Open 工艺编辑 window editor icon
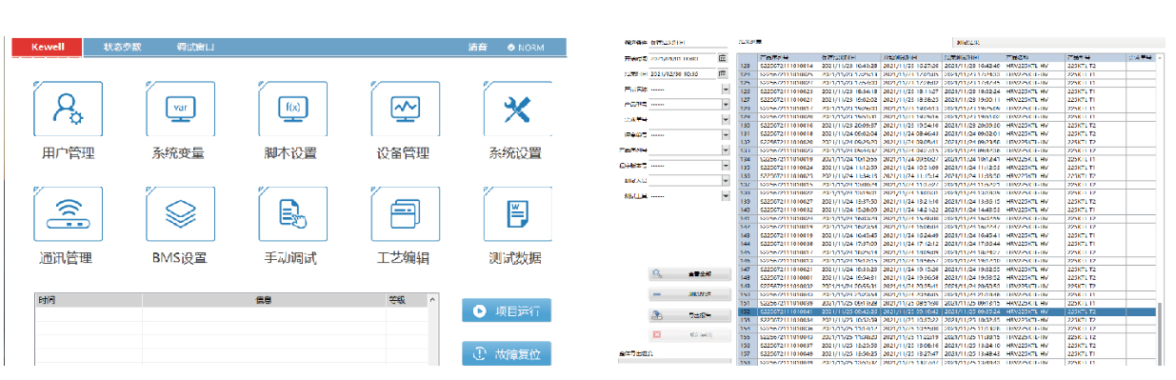Viewport: 1176px width, 380px height. 406,213
